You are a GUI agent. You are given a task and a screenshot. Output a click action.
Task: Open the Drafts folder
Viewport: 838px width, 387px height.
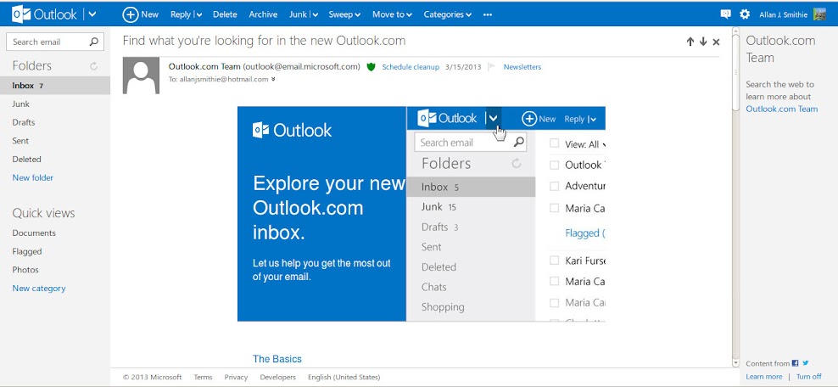pyautogui.click(x=24, y=122)
